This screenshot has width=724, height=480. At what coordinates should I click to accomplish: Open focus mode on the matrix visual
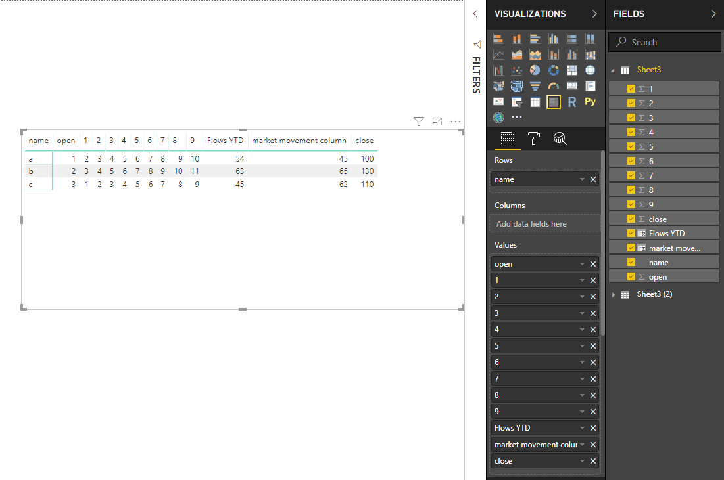(x=437, y=121)
